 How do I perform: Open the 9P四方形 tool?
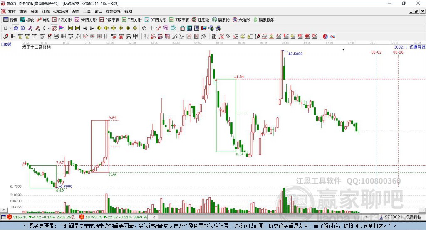(x=86, y=20)
